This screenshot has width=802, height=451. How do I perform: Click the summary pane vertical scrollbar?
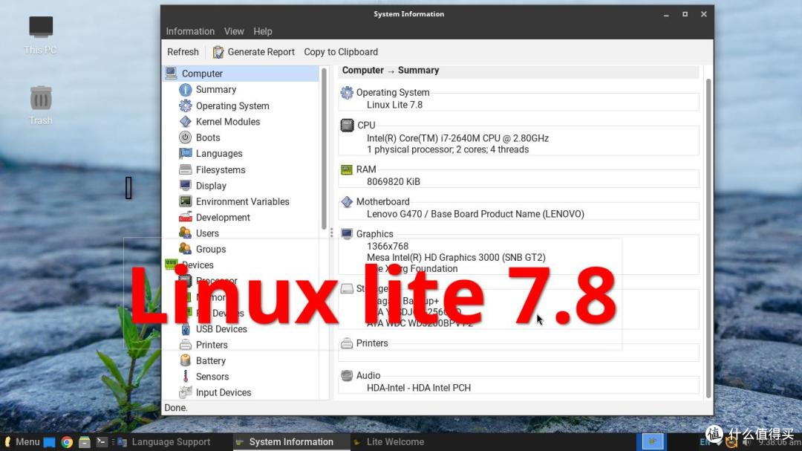(x=708, y=238)
